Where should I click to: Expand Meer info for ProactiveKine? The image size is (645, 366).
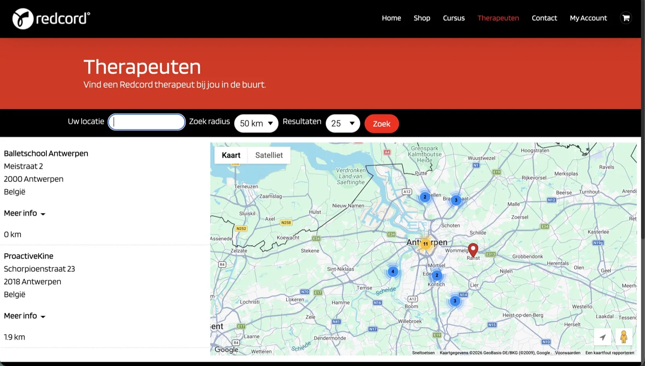tap(25, 316)
